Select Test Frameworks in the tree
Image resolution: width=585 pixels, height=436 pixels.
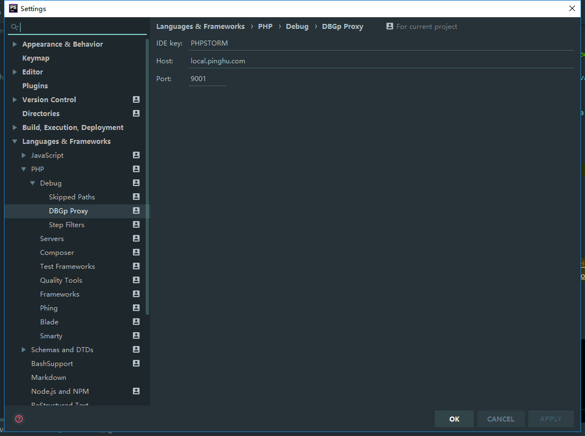67,267
